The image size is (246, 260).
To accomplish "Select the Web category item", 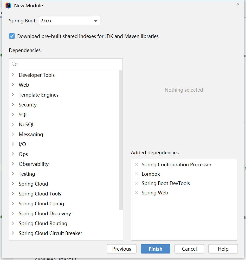I will pyautogui.click(x=24, y=85).
